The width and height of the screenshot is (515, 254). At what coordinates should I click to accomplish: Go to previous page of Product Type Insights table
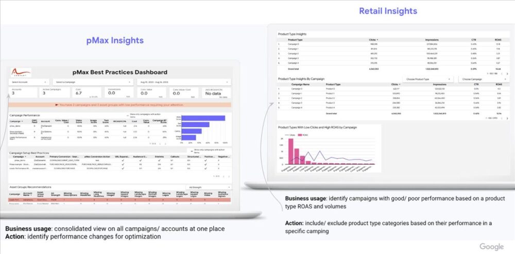502,74
